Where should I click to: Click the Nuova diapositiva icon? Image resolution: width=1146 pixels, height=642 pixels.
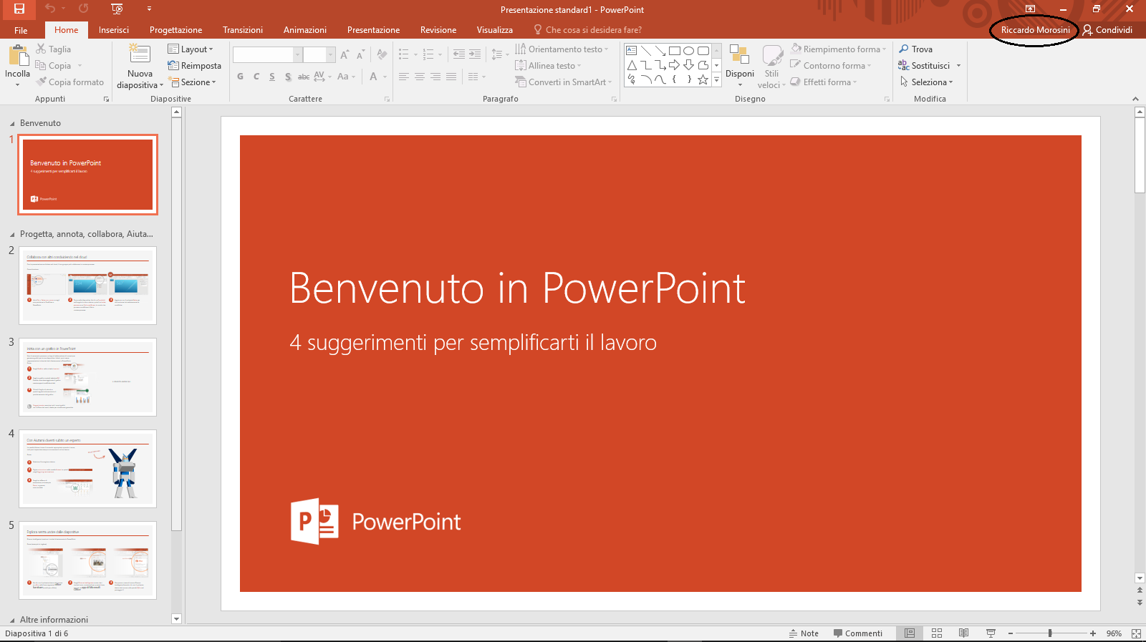click(140, 55)
